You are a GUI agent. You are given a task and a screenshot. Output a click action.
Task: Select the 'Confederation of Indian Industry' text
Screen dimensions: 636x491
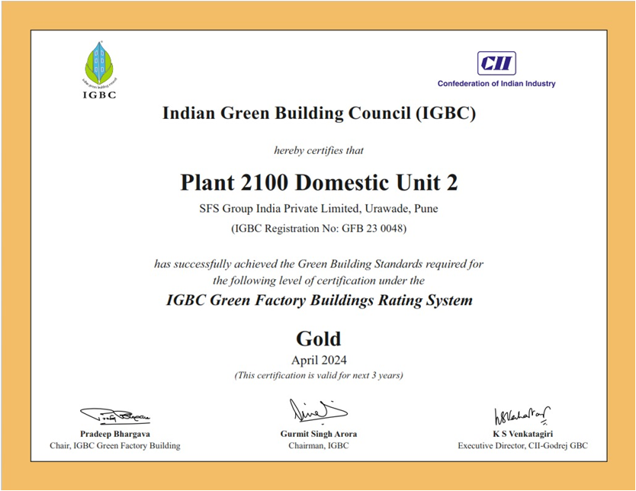496,84
